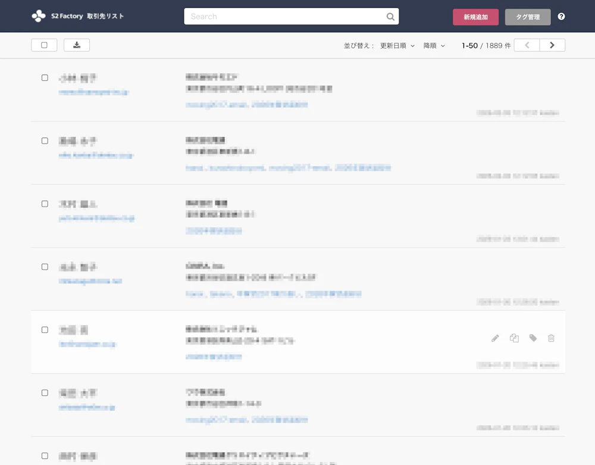Click pencil edit icon on highlighted row
Viewport: 595px width, 465px height.
pos(495,338)
